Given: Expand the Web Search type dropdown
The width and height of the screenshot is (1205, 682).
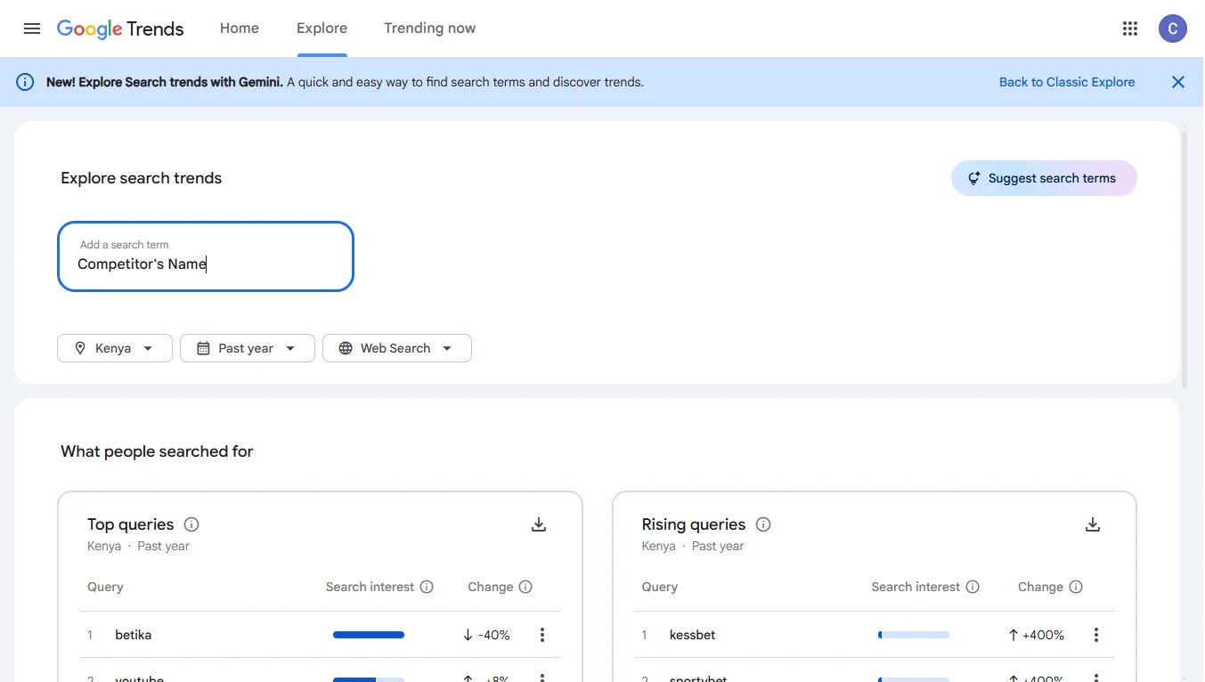Looking at the screenshot, I should pyautogui.click(x=397, y=348).
